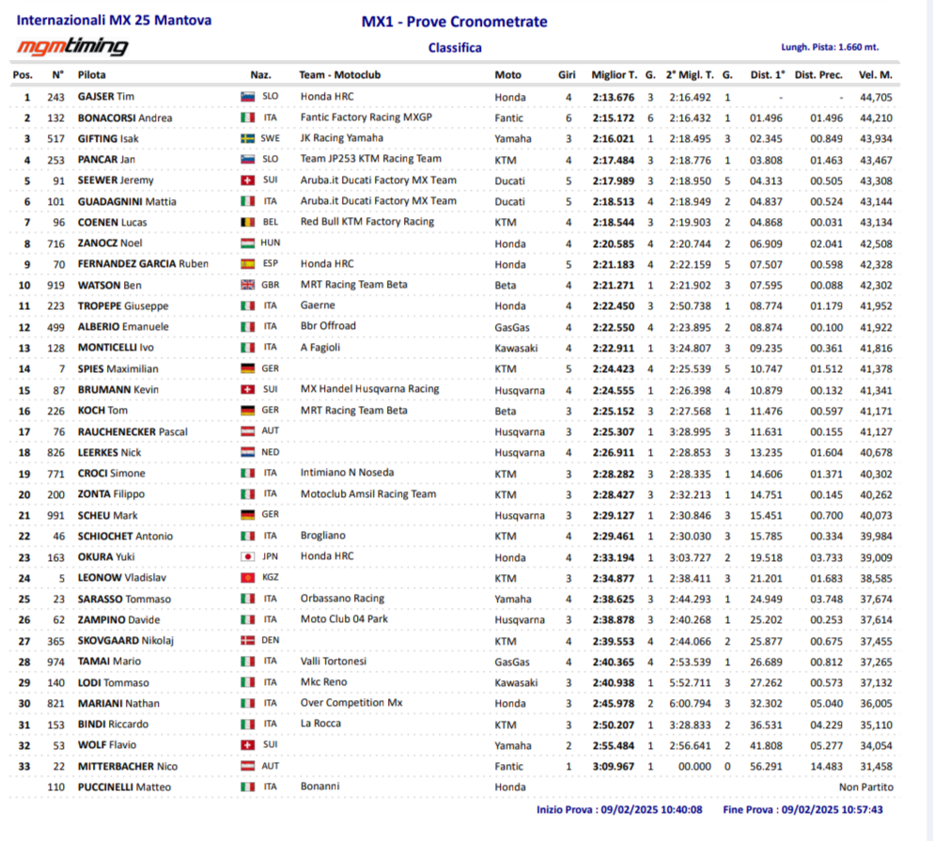Click the Internazionali MX 25 Mantova heading
This screenshot has width=933, height=841.
(115, 20)
